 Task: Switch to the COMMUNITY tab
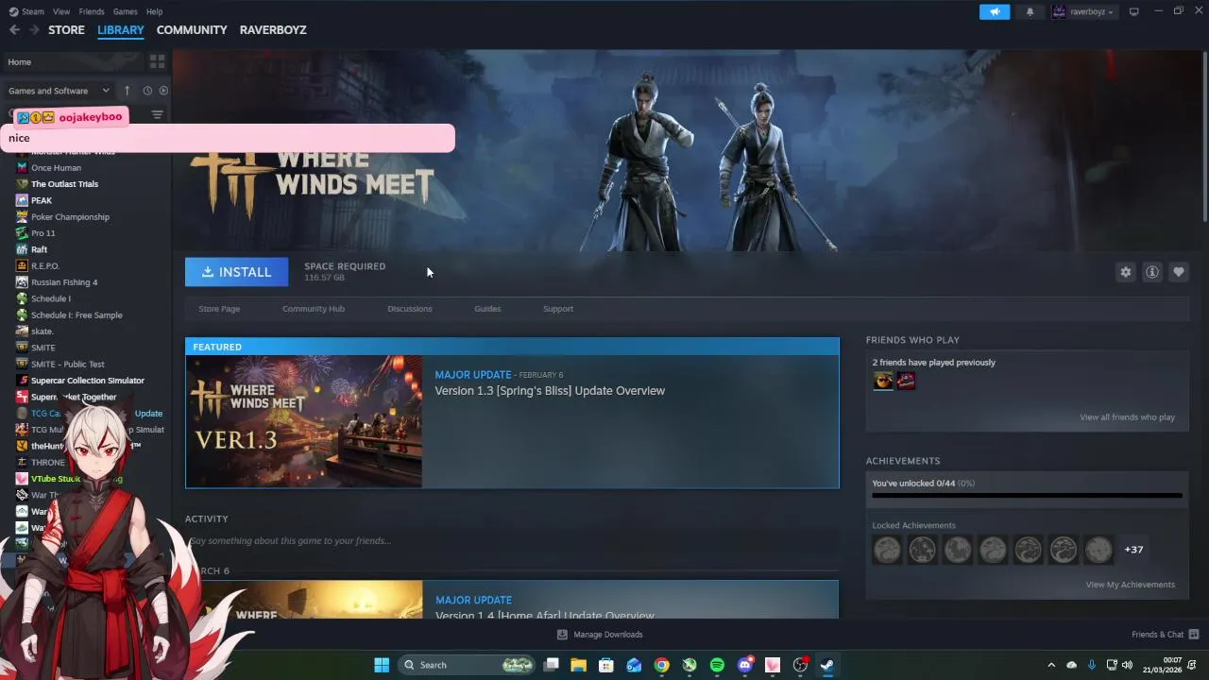[x=192, y=30]
